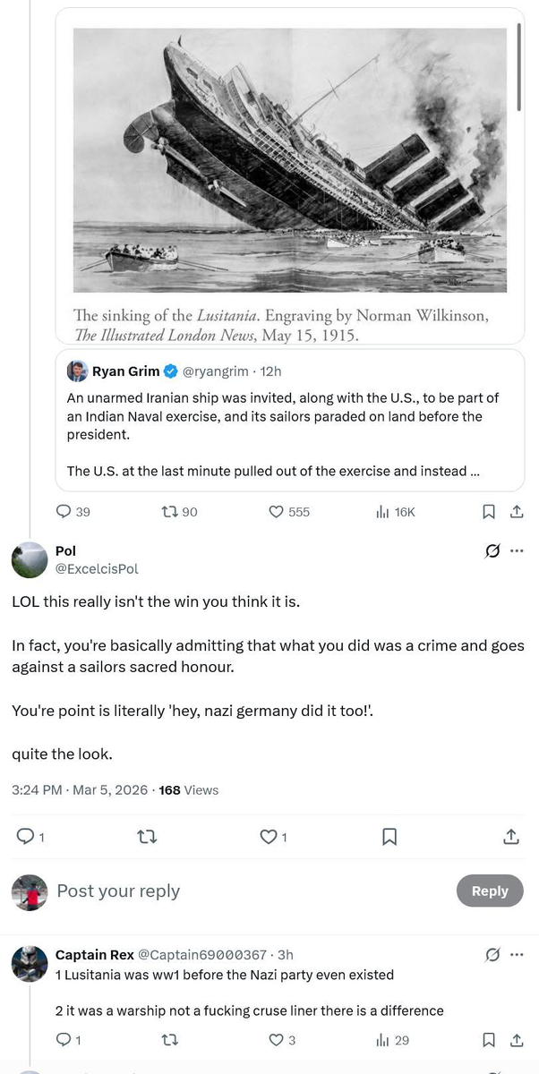Like Captain Rex's reply

point(277,1040)
